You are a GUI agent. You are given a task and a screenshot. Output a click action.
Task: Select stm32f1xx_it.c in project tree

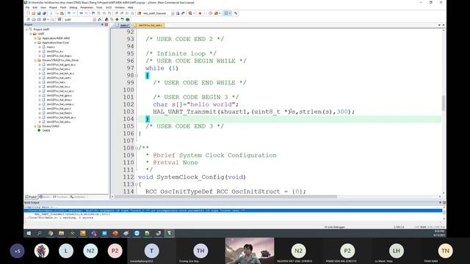click(x=55, y=51)
